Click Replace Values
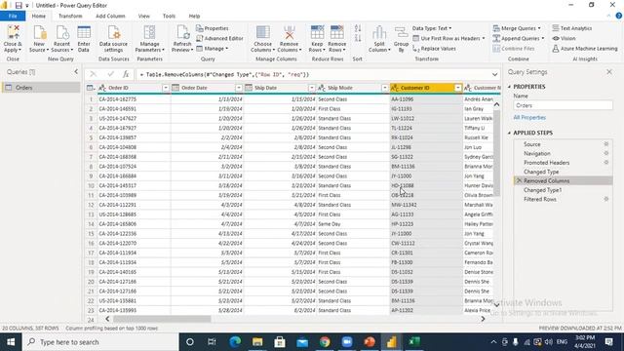Image resolution: width=624 pixels, height=351 pixels. pos(435,49)
